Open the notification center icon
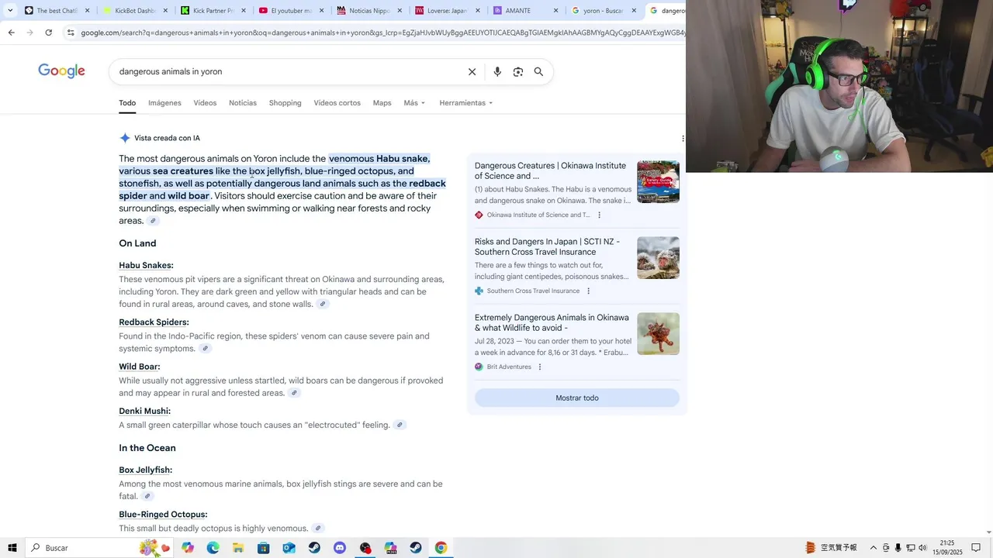This screenshot has width=993, height=558. (x=976, y=548)
